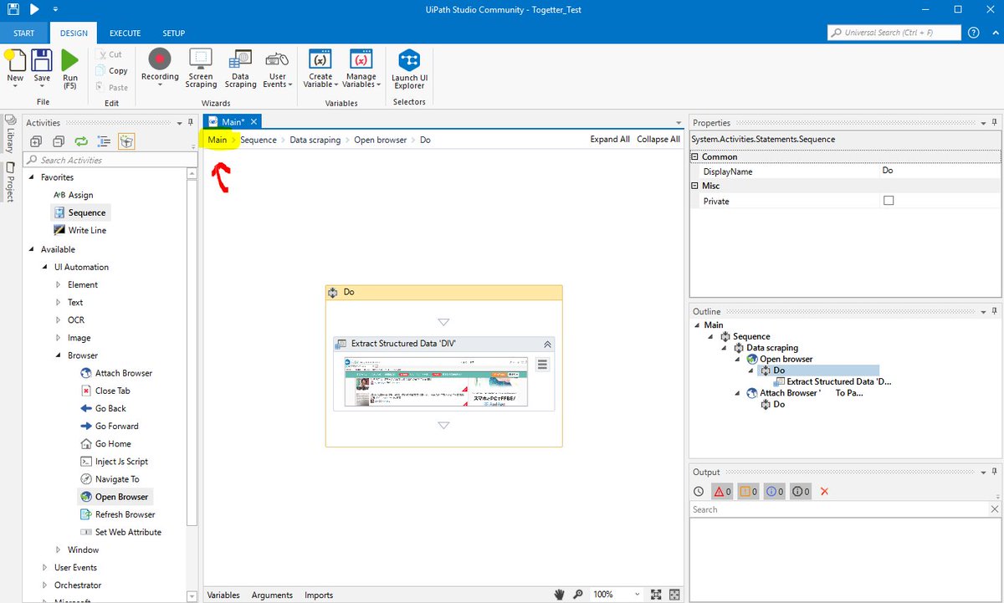
Task: Navigate to Data scraping in breadcrumb
Action: pos(315,140)
